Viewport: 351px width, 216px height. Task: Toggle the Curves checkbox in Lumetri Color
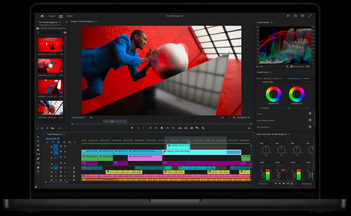(x=310, y=114)
